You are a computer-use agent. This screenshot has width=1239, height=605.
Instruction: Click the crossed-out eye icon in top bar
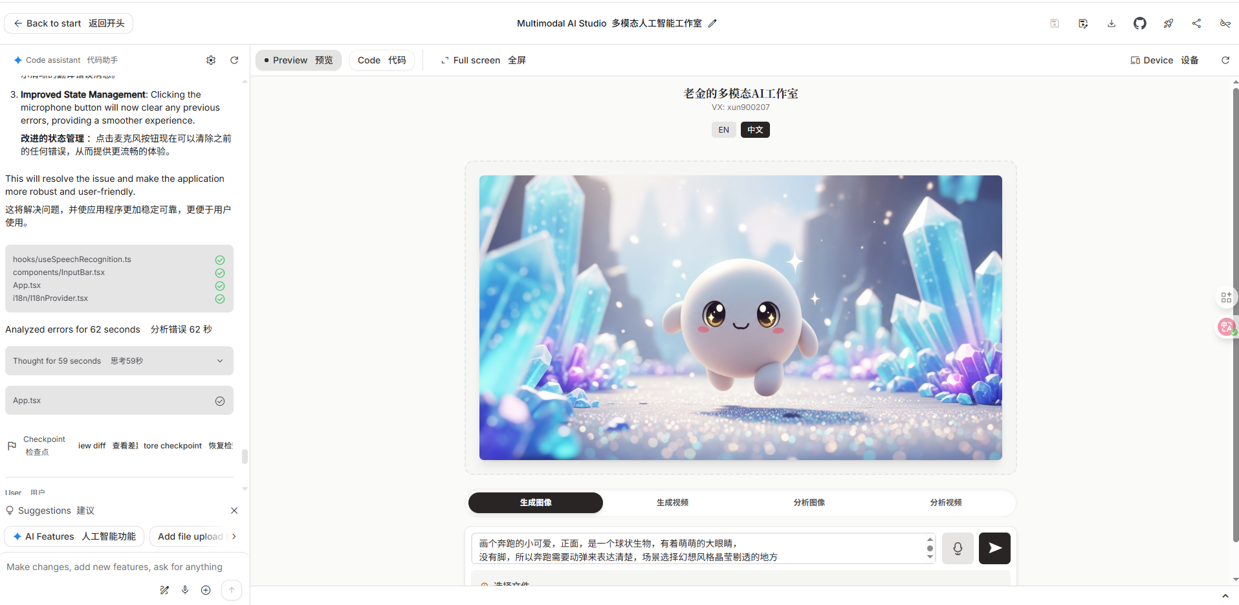click(1225, 23)
